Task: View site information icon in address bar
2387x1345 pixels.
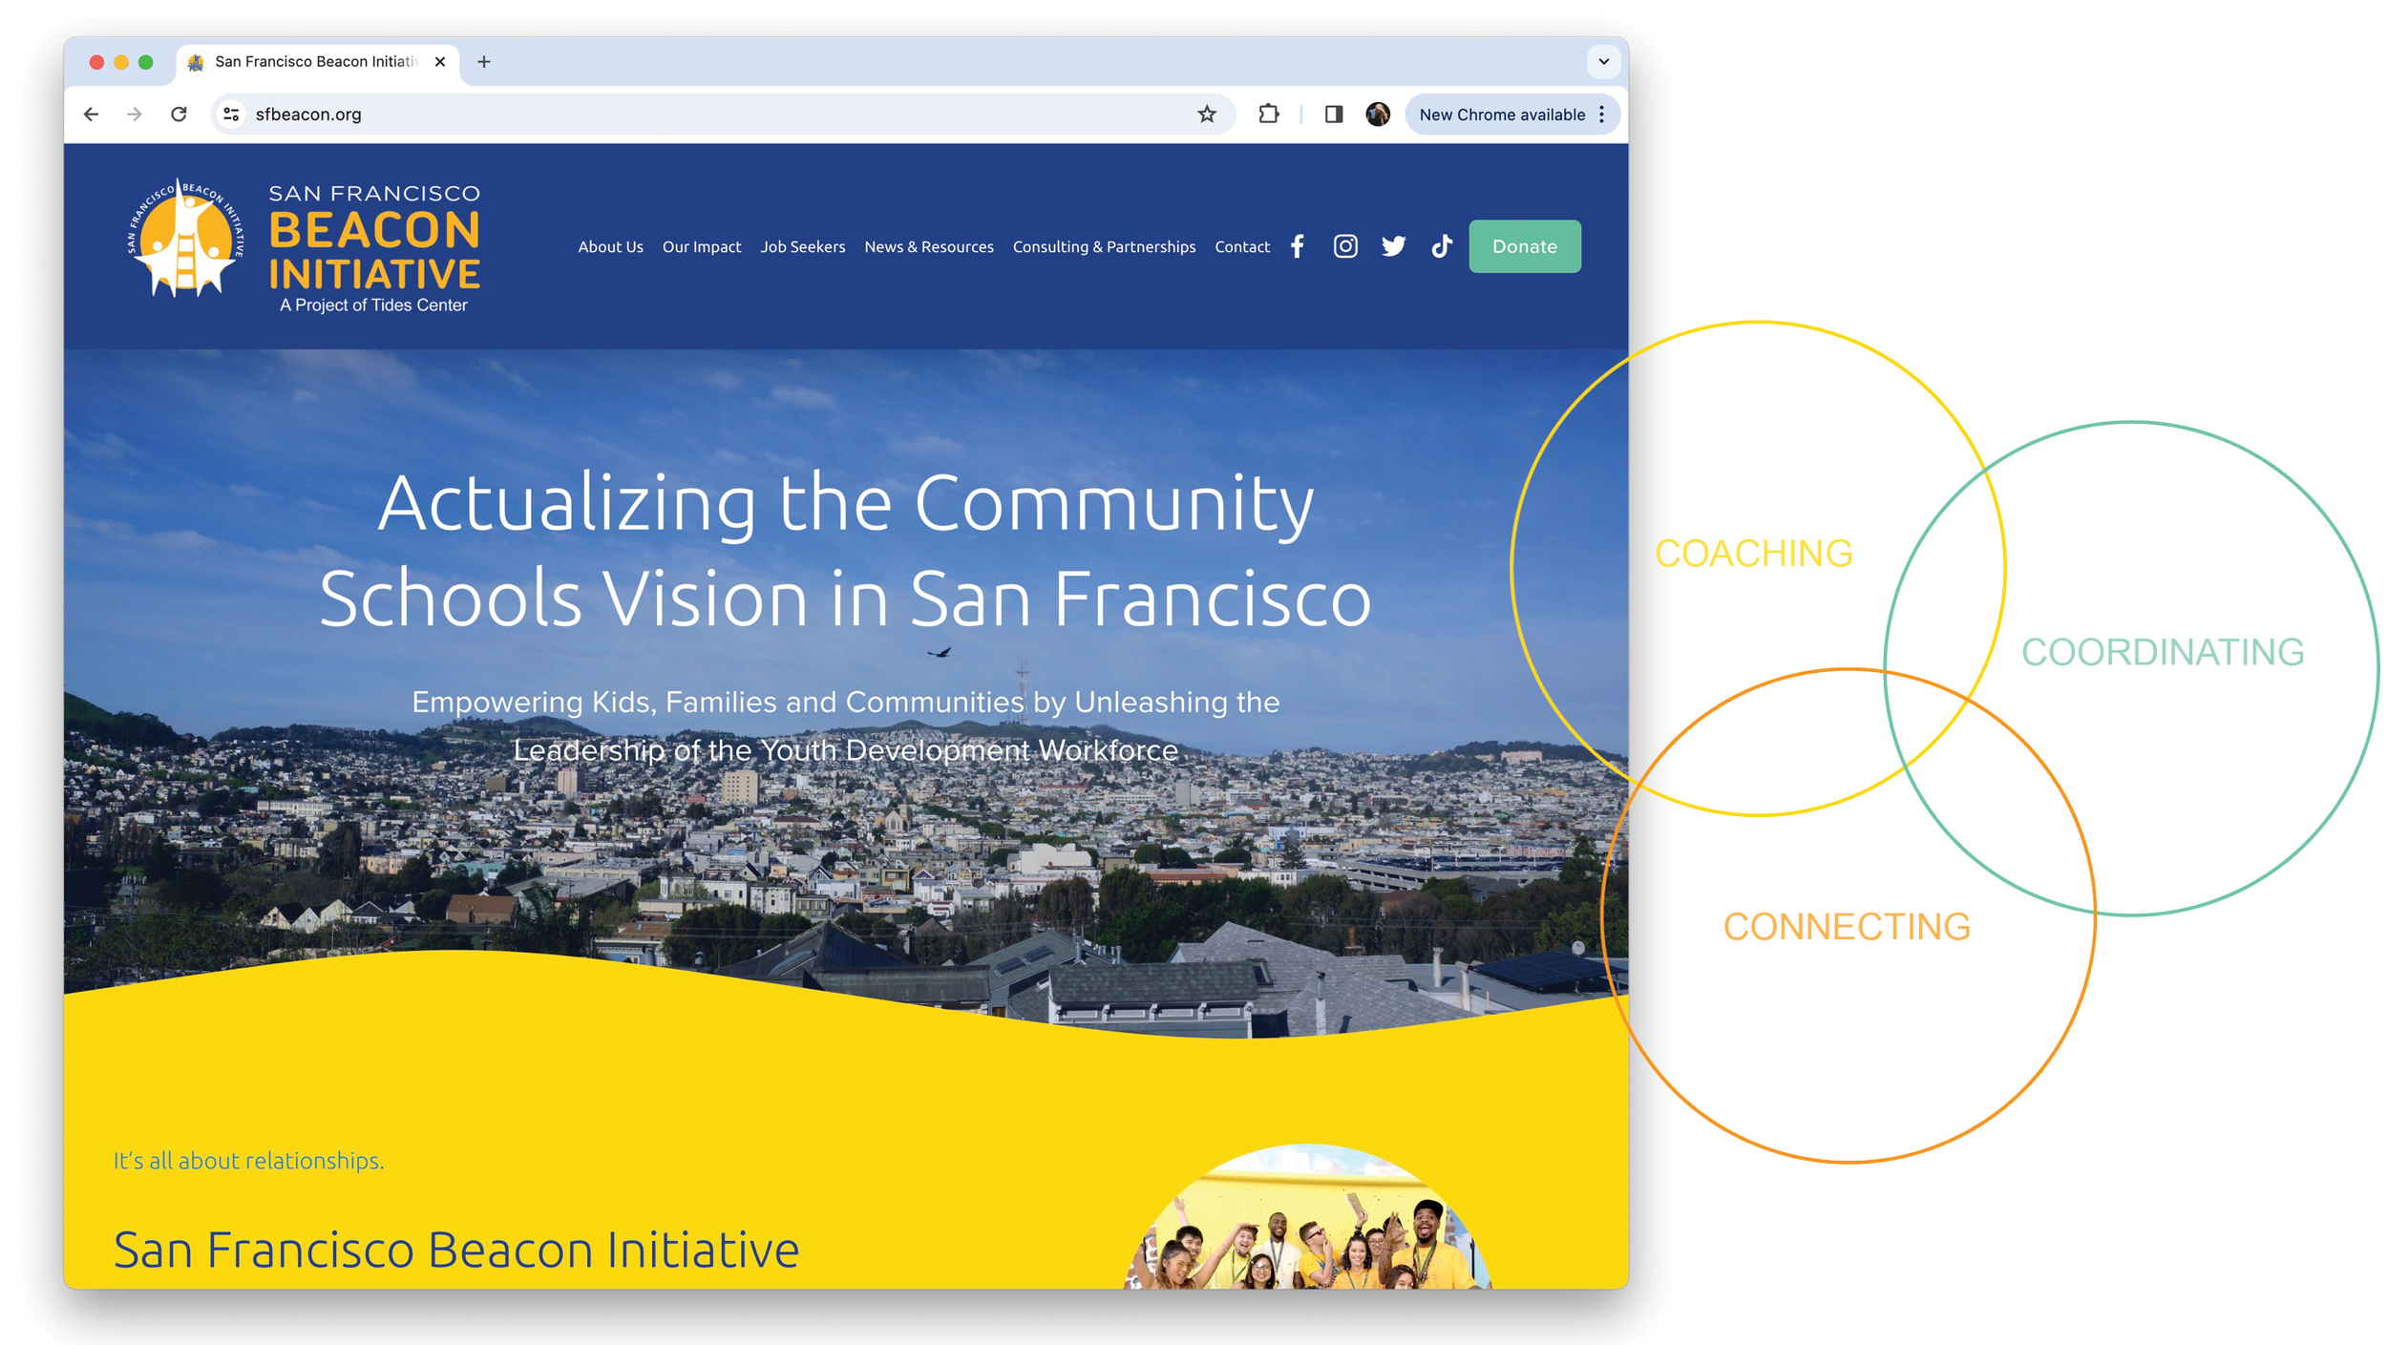Action: click(231, 115)
